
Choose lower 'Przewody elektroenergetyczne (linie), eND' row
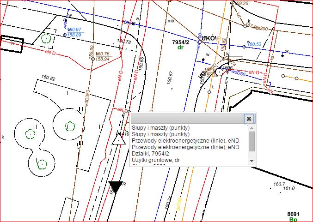(x=185, y=147)
